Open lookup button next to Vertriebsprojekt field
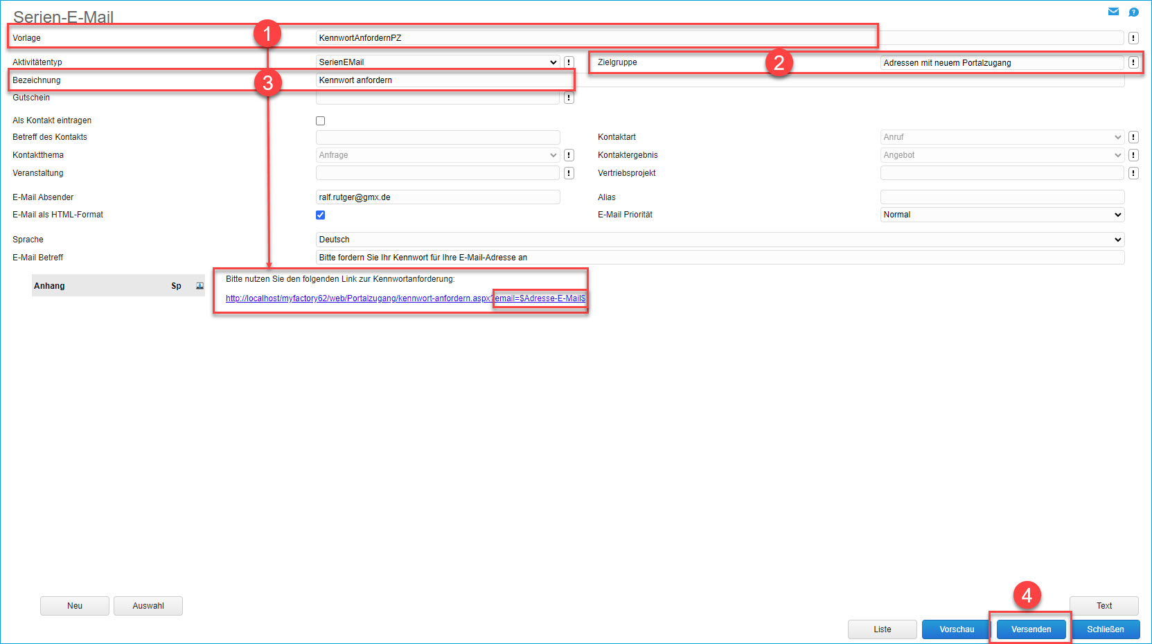 (1133, 173)
